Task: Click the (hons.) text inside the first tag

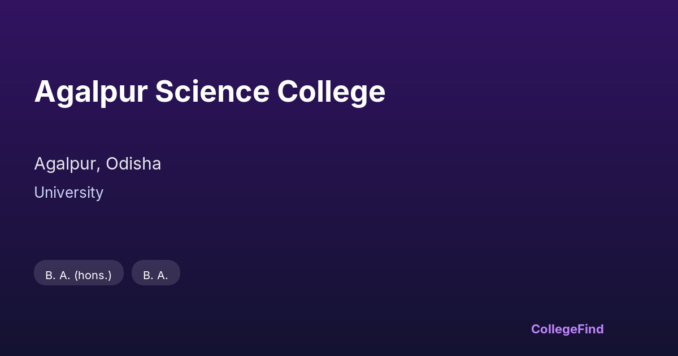Action: 93,275
